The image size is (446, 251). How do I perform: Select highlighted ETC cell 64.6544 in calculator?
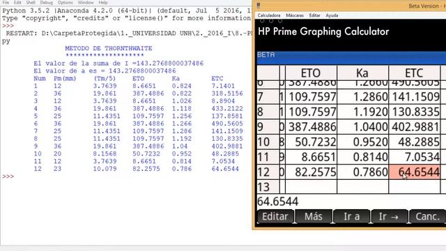click(x=414, y=172)
